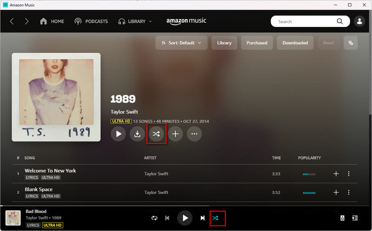Open the speaker device icon

click(342, 218)
